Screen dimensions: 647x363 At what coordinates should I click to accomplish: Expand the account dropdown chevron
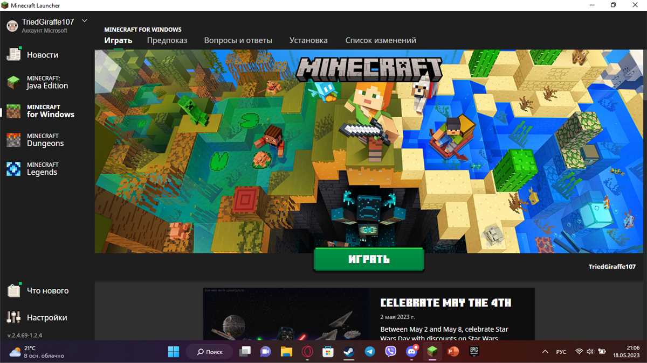(84, 21)
